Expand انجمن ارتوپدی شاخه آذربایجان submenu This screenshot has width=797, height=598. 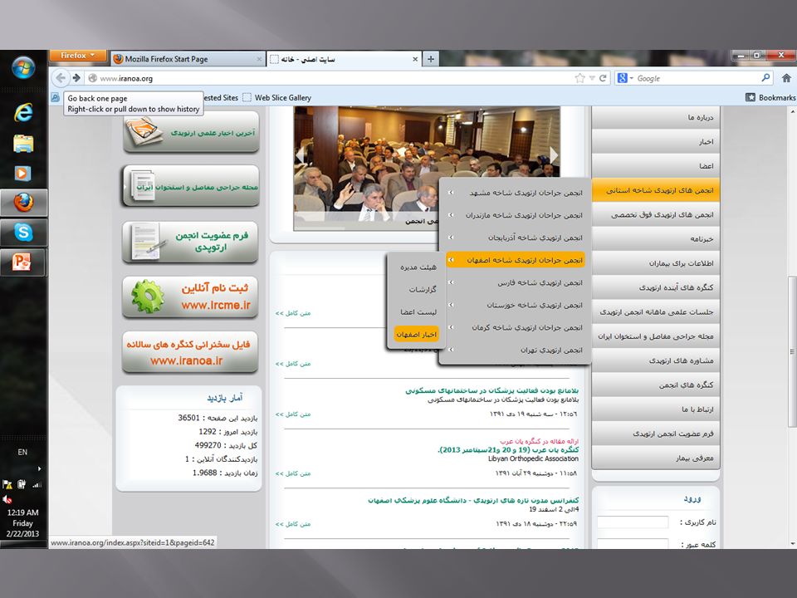point(451,237)
